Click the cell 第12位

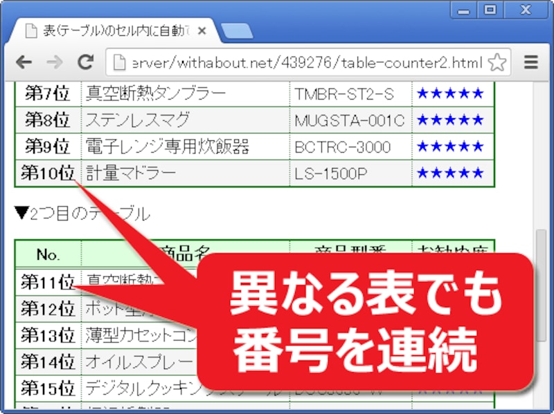[47, 309]
